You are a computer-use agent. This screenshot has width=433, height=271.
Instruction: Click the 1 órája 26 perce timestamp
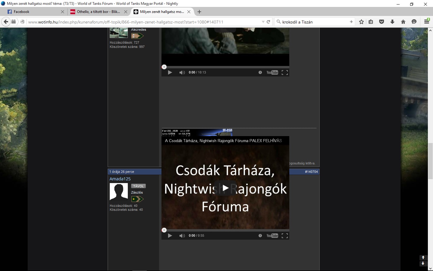pyautogui.click(x=122, y=172)
